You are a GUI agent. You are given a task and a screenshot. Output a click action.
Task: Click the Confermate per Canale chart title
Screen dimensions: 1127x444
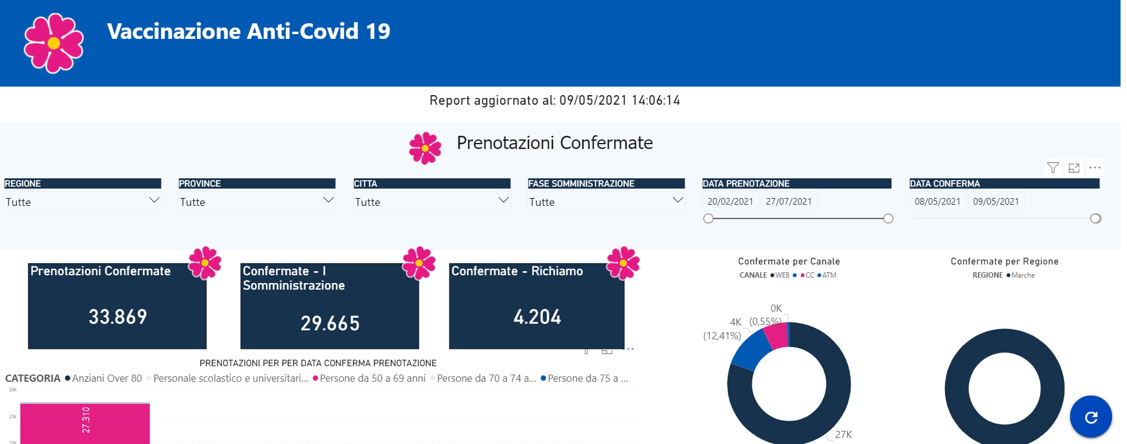coord(789,261)
